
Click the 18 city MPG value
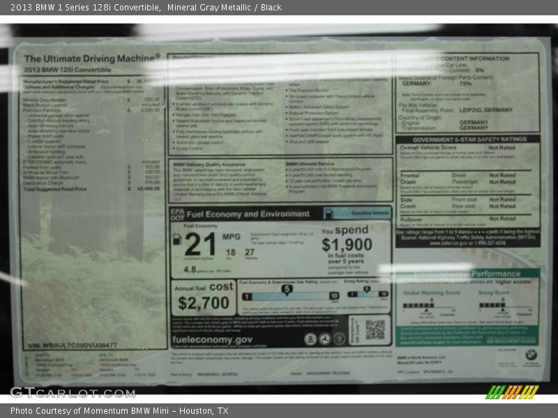point(231,252)
